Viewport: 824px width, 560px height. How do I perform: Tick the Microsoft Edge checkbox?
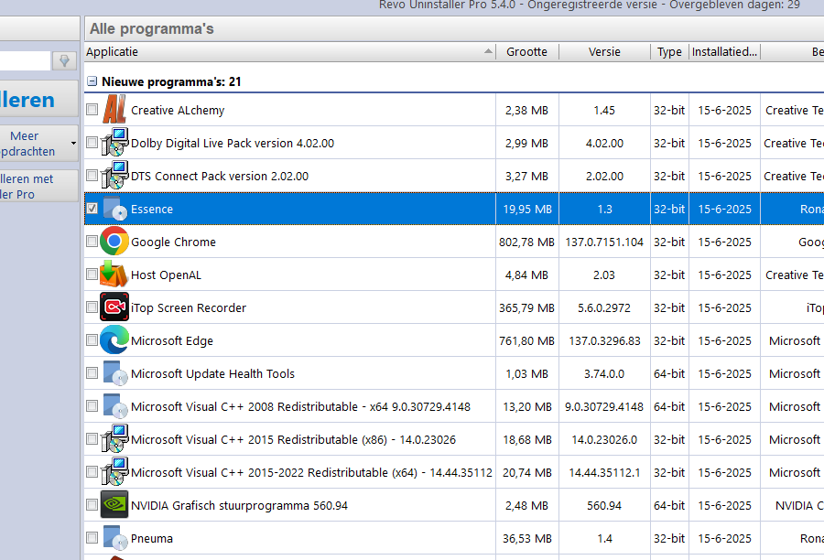(x=92, y=339)
